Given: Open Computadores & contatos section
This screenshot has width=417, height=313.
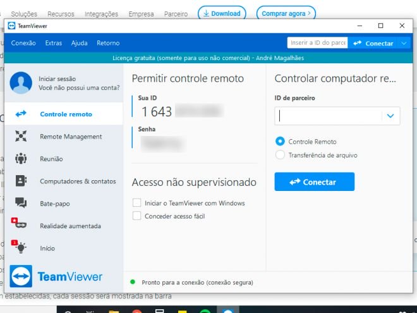Looking at the screenshot, I should tap(64, 181).
